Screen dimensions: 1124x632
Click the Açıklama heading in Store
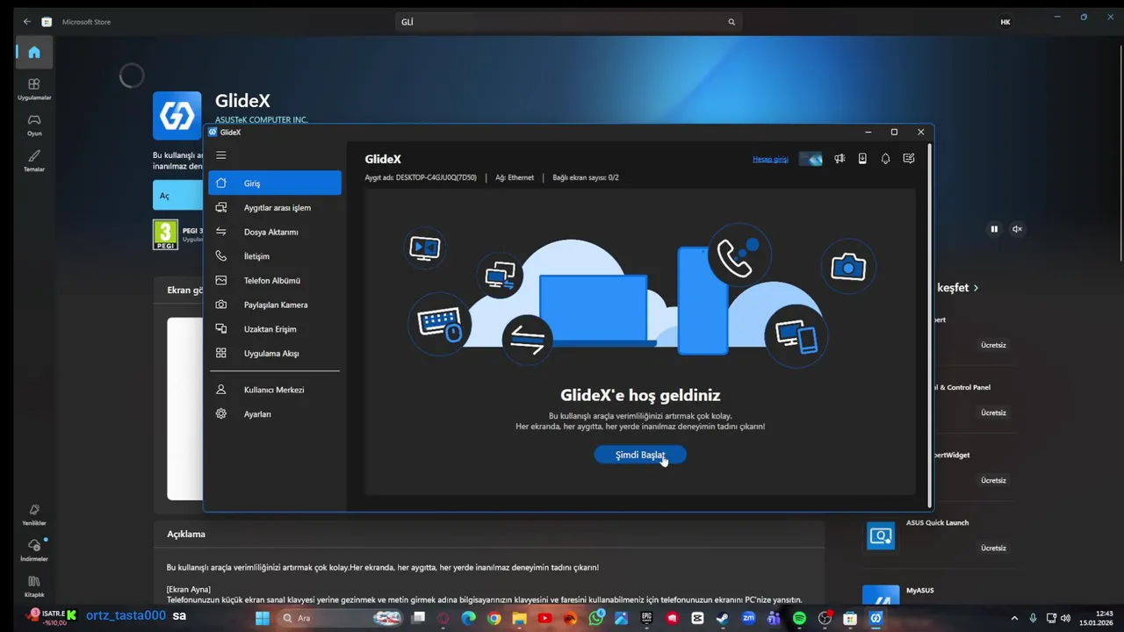coord(186,534)
